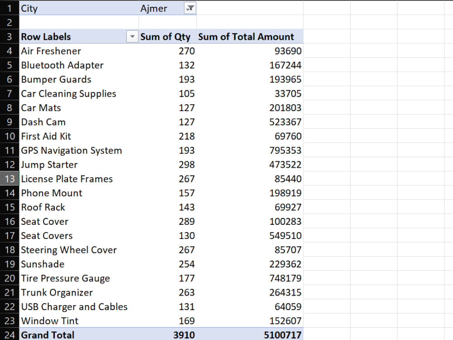Viewport: 453px width, 340px height.
Task: Select the Seat Cover row label
Action: click(79, 221)
